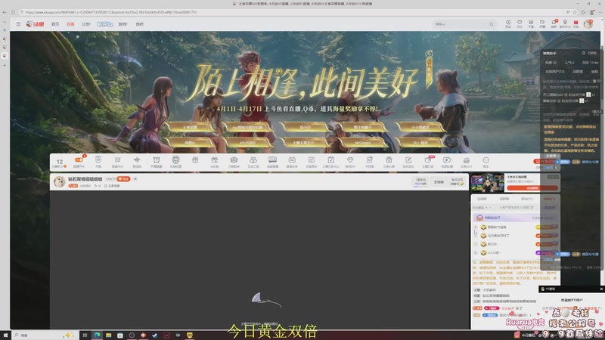Click the clipboard checkmark task icon

tap(330, 162)
